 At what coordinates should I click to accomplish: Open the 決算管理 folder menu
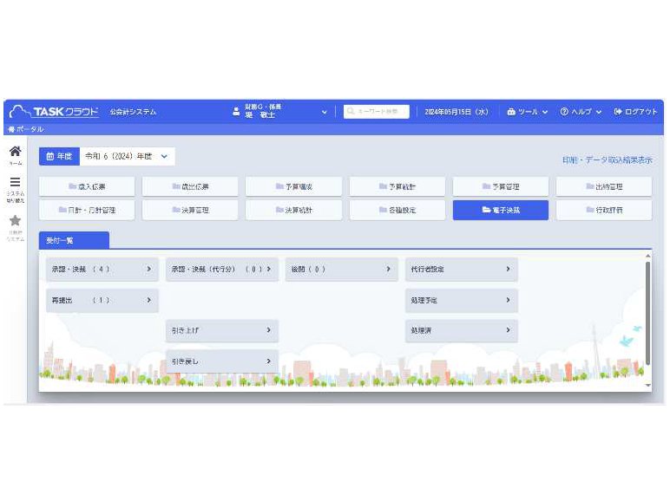point(190,210)
